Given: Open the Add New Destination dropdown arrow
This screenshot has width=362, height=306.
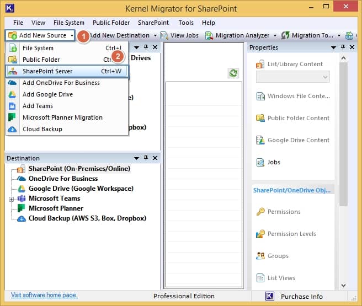Looking at the screenshot, I should click(x=156, y=35).
